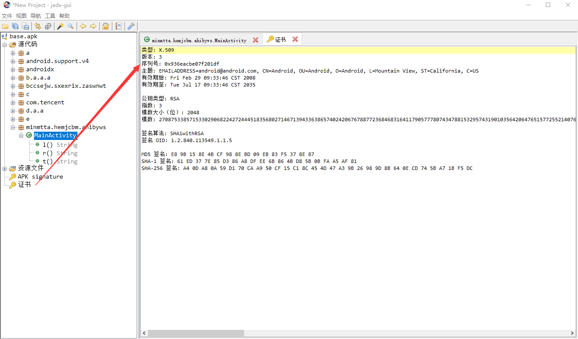Screen dimensions: 578x339
Task: Open the 导航 menu
Action: (36, 16)
